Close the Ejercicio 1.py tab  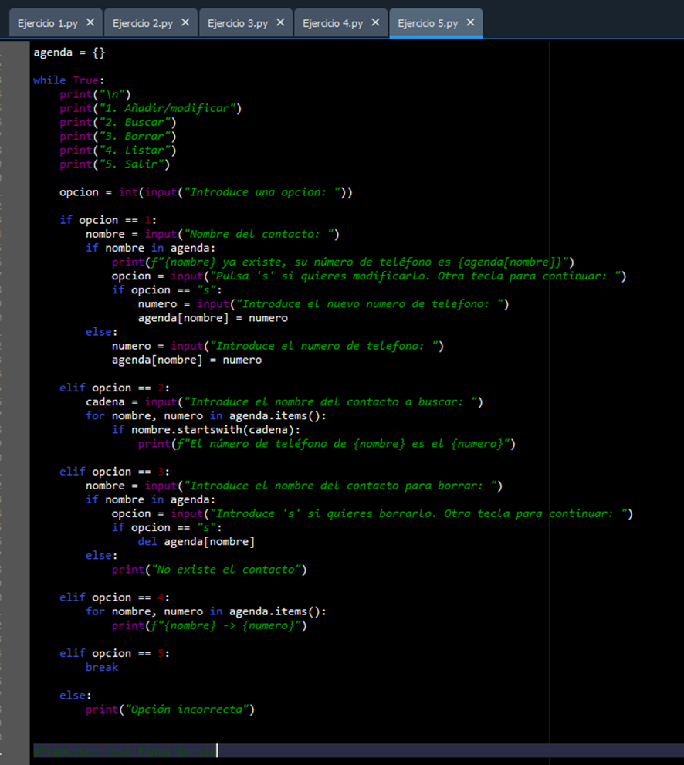coord(90,22)
